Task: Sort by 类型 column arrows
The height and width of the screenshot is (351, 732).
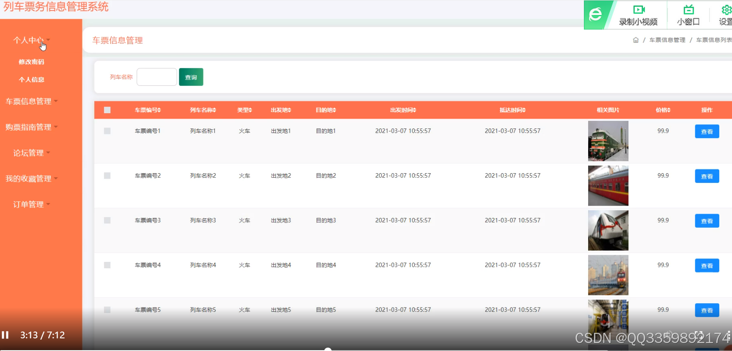Action: click(x=250, y=110)
